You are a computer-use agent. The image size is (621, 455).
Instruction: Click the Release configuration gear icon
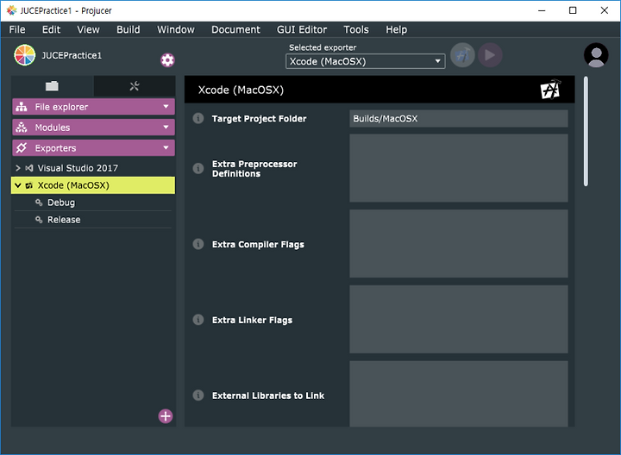click(39, 220)
